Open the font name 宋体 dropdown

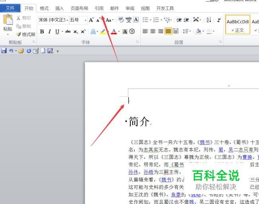pos(67,20)
